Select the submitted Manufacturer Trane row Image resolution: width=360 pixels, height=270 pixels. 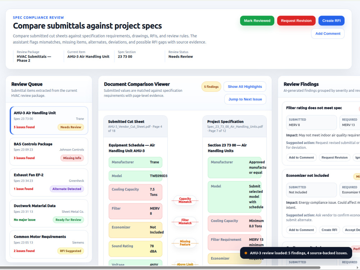click(135, 162)
